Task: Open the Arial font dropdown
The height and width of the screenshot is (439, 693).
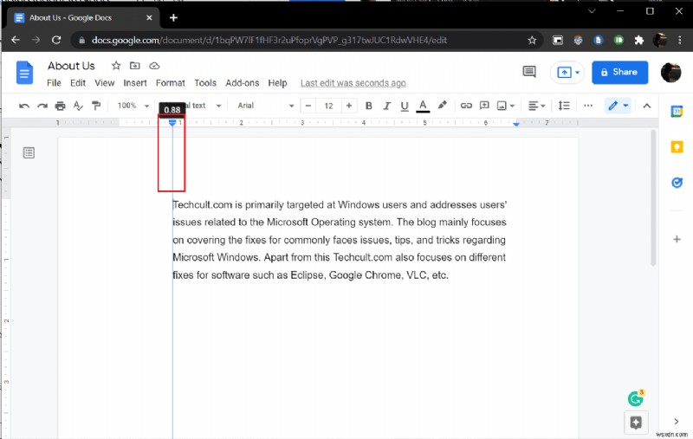Action: coord(262,106)
